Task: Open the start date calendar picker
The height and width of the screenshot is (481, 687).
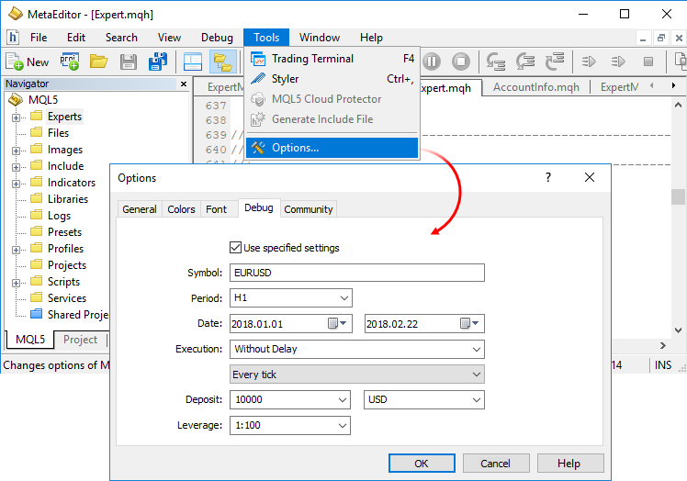Action: [x=338, y=324]
